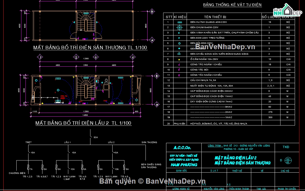Click the A.C.C.Co. company name in the title block

pyautogui.click(x=182, y=148)
